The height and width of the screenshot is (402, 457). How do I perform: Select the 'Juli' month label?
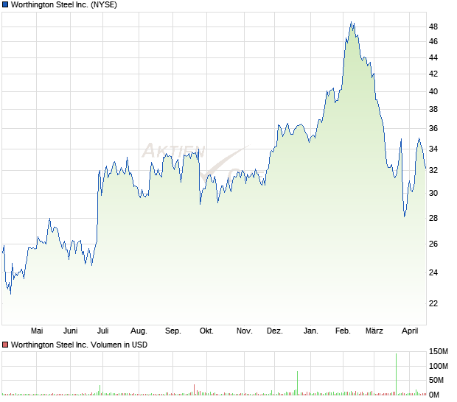click(103, 331)
